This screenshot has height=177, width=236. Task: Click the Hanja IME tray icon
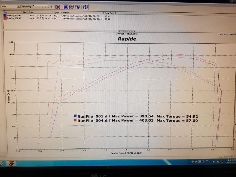(199, 162)
